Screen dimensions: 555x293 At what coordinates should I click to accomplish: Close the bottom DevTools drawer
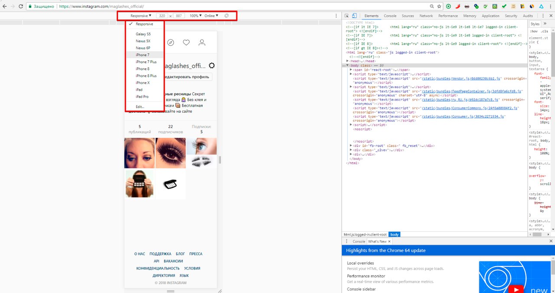pyautogui.click(x=551, y=241)
